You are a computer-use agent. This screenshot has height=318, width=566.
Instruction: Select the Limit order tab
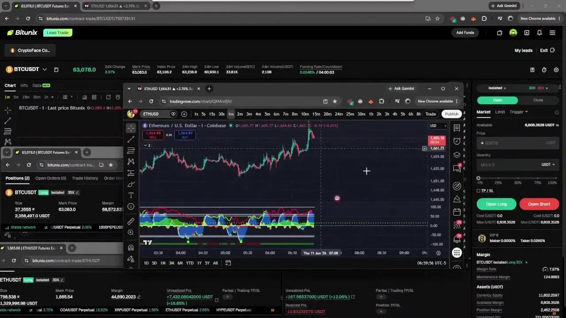[500, 112]
